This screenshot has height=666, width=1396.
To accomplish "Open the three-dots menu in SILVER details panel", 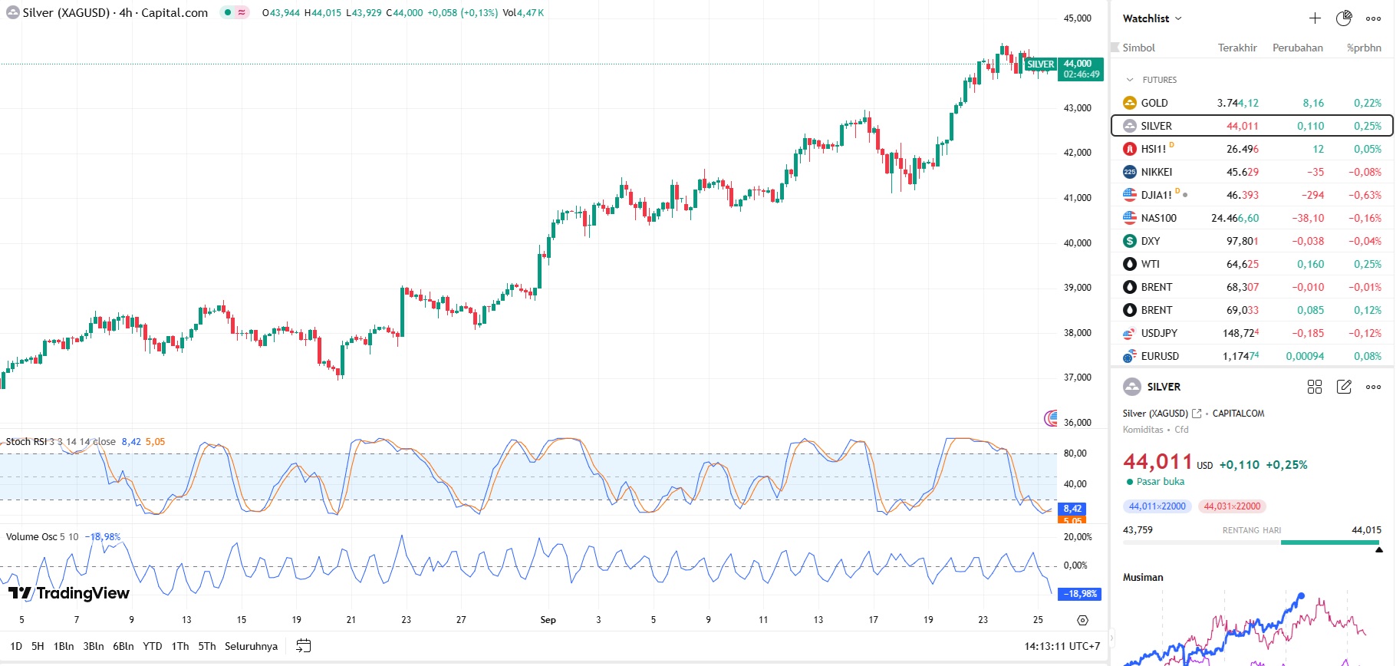I will click(1373, 387).
